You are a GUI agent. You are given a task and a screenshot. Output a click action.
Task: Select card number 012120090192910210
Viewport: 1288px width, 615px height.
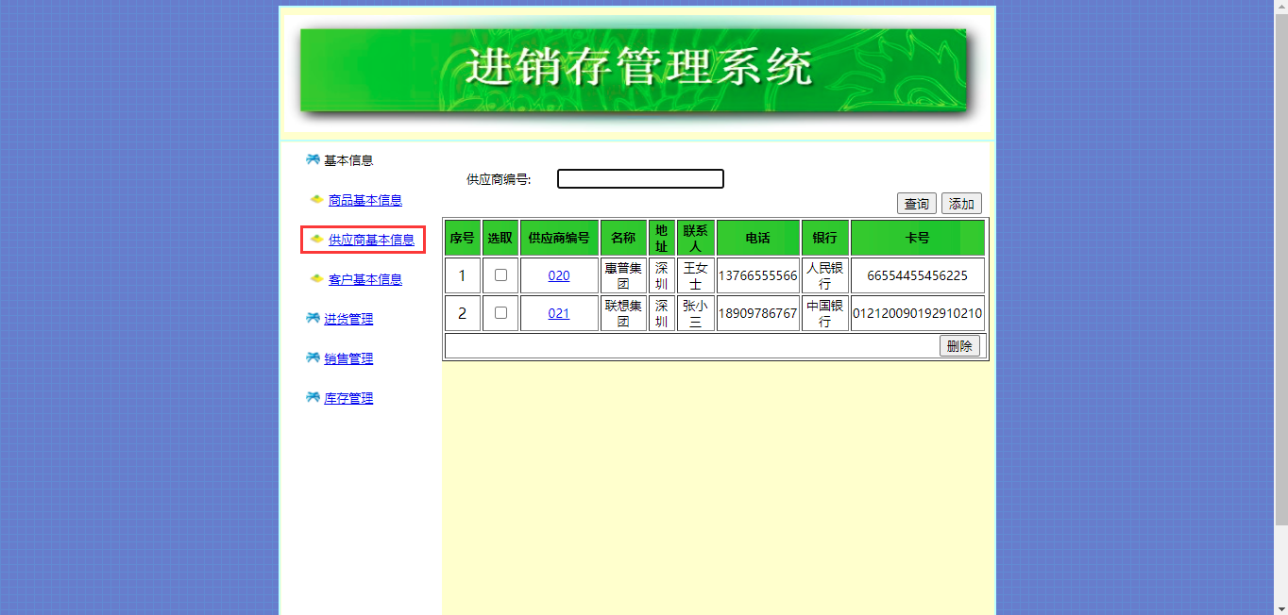(x=917, y=313)
